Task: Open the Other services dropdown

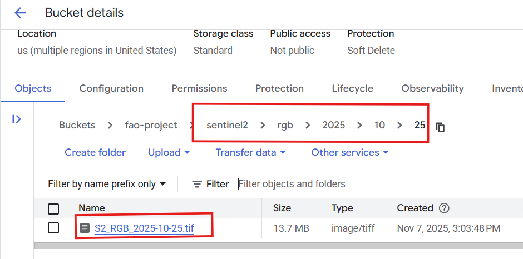Action: 349,152
